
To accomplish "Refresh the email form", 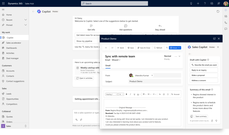I will point(158,48).
